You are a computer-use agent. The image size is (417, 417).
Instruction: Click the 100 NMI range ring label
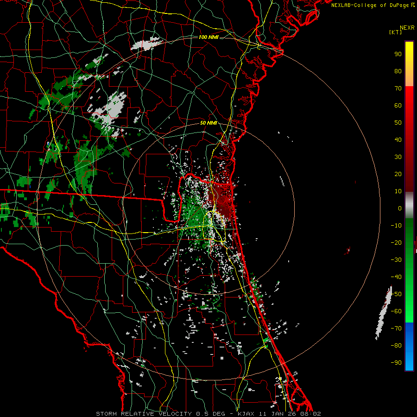[x=208, y=37]
